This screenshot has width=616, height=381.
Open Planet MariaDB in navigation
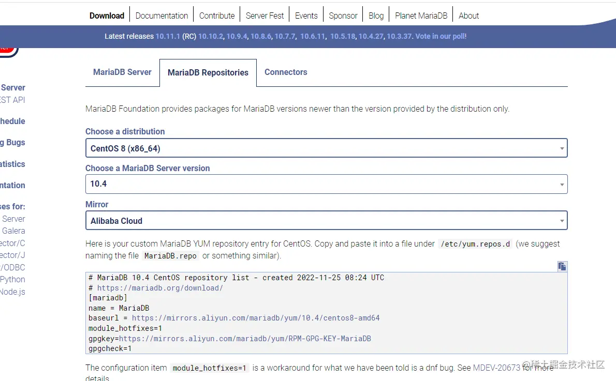pyautogui.click(x=421, y=16)
